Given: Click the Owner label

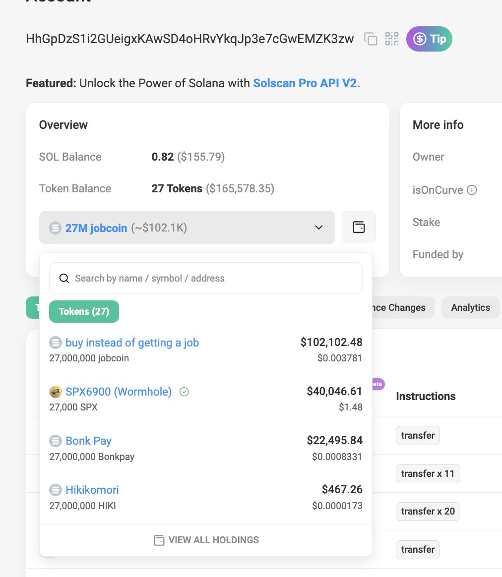Looking at the screenshot, I should pos(429,157).
